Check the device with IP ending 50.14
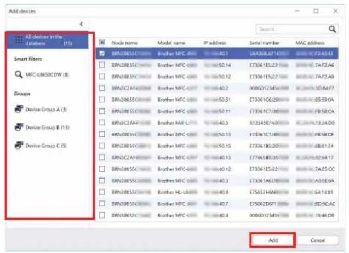The image size is (349, 253). (x=102, y=65)
